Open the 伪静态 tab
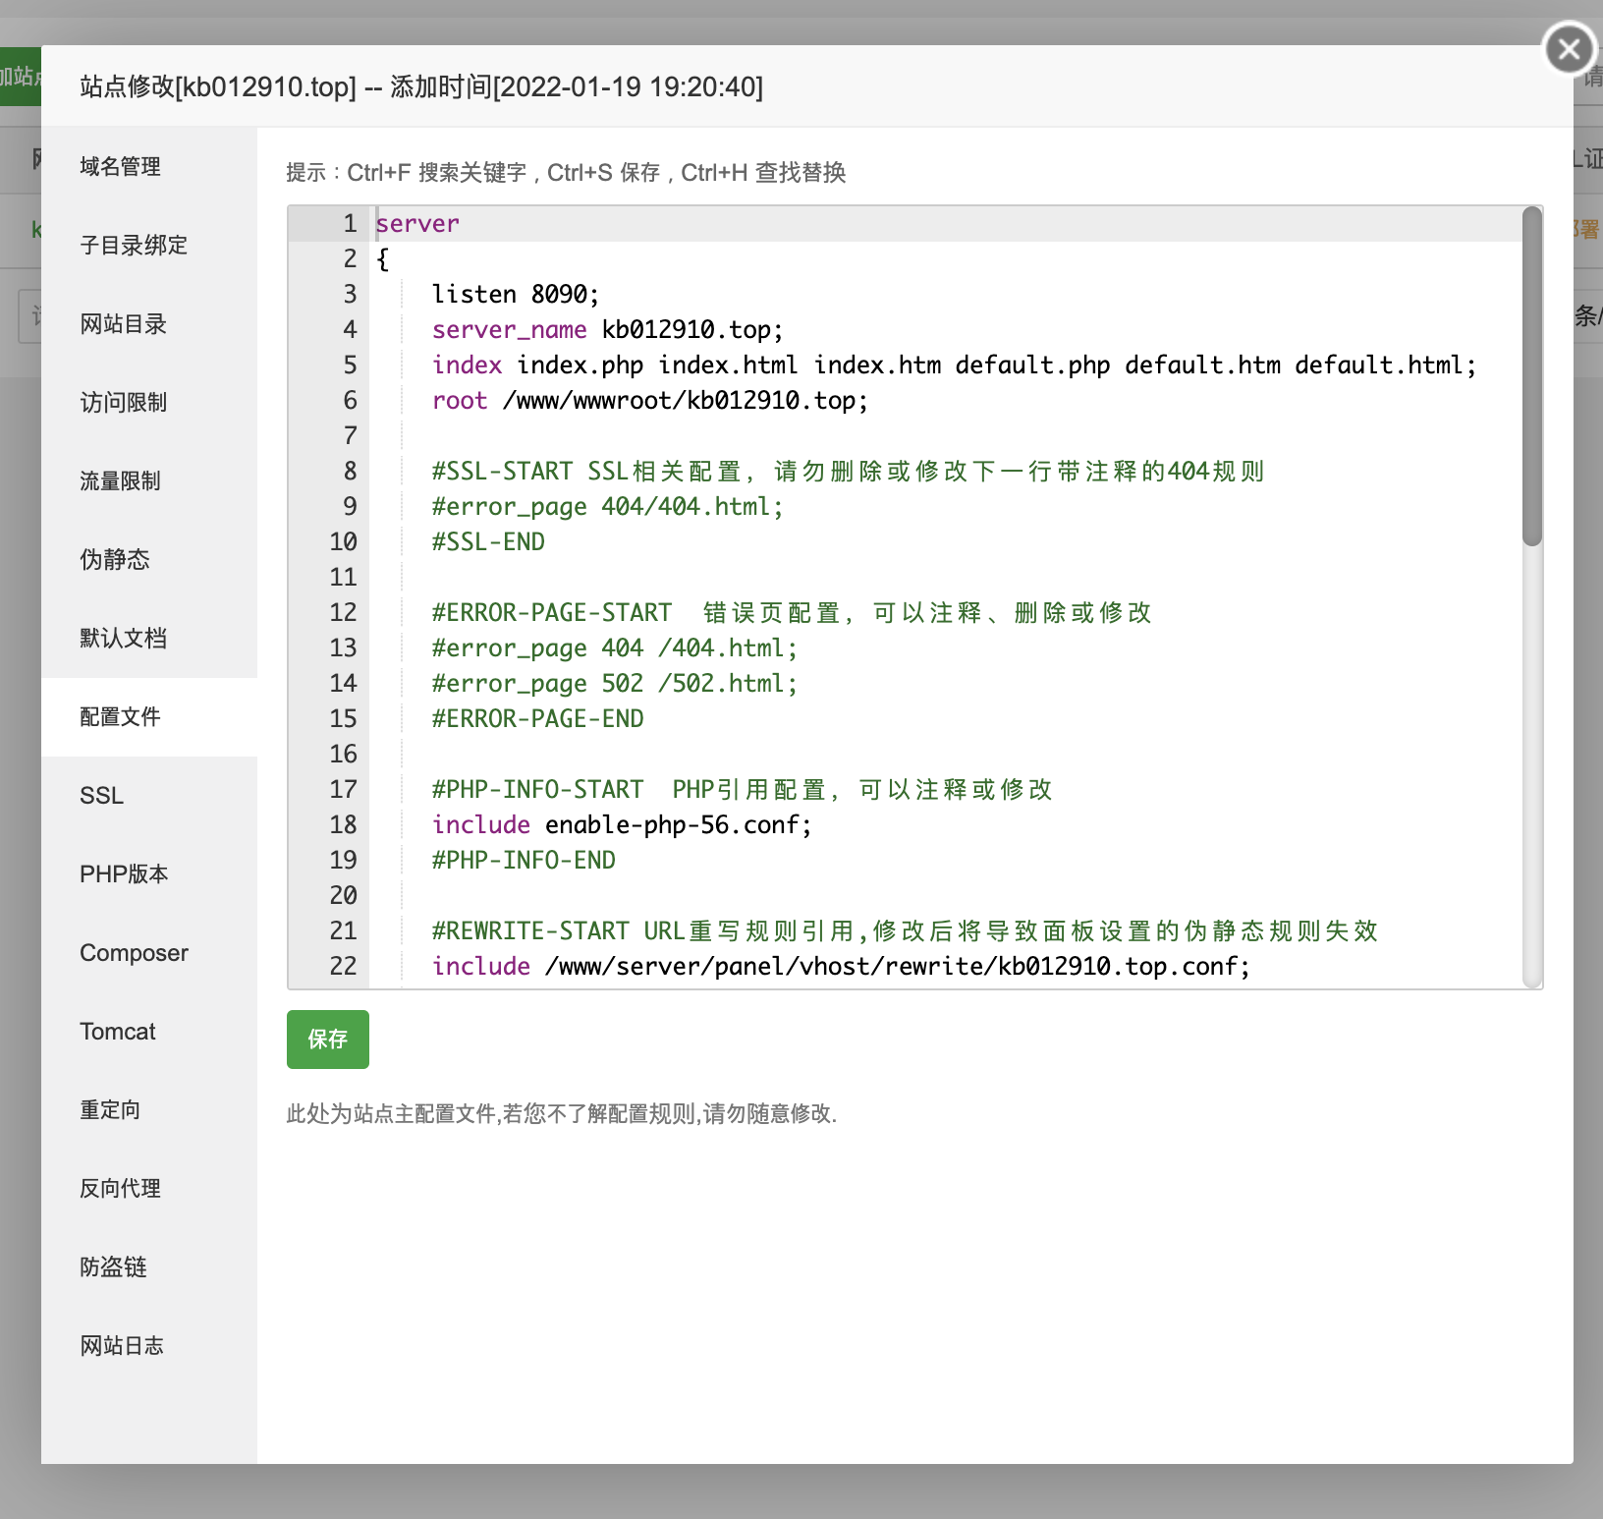 149,560
